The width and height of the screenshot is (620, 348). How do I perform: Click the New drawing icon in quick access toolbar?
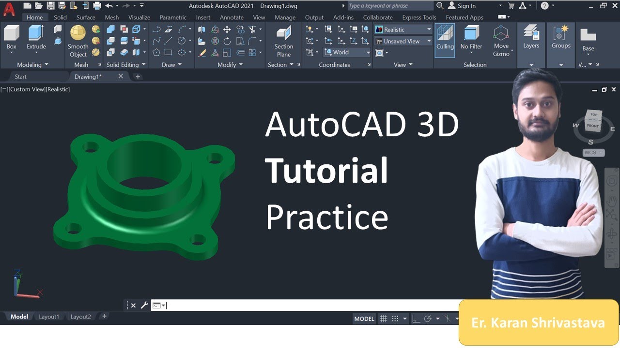(27, 6)
